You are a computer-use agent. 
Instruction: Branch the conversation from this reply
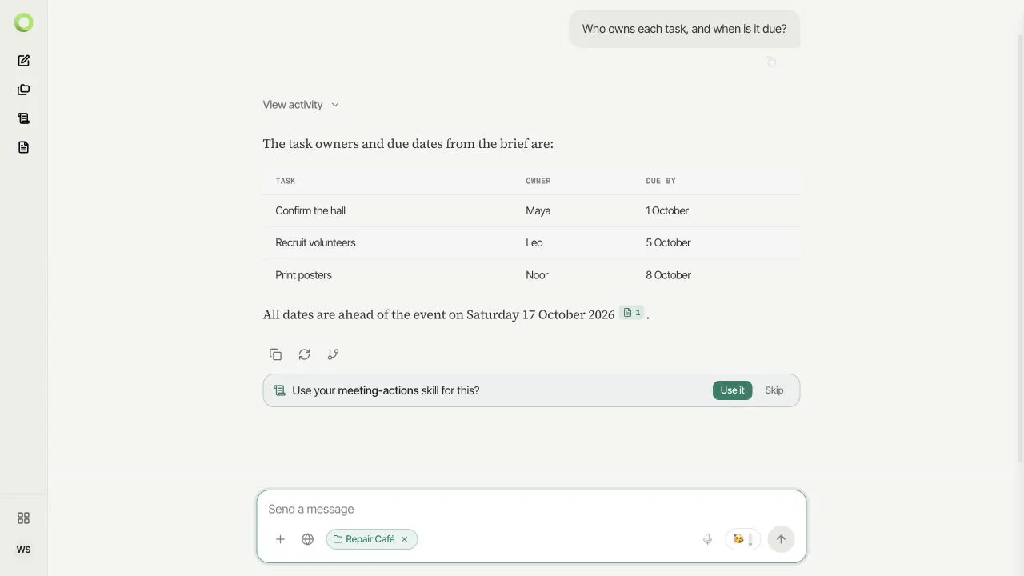tap(333, 354)
